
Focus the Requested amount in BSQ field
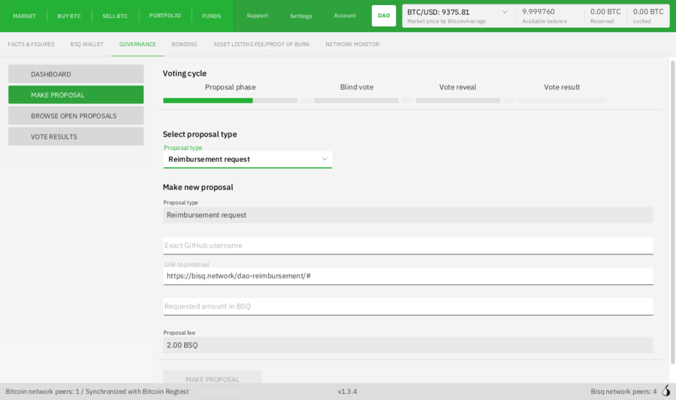tap(408, 306)
